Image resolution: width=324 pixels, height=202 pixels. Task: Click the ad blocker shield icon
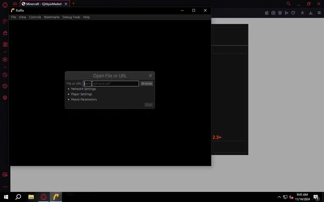(x=280, y=13)
